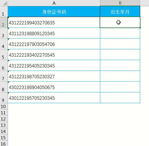Select cell containing 431222197903054706
Image resolution: width=149 pixels, height=146 pixels.
click(54, 44)
